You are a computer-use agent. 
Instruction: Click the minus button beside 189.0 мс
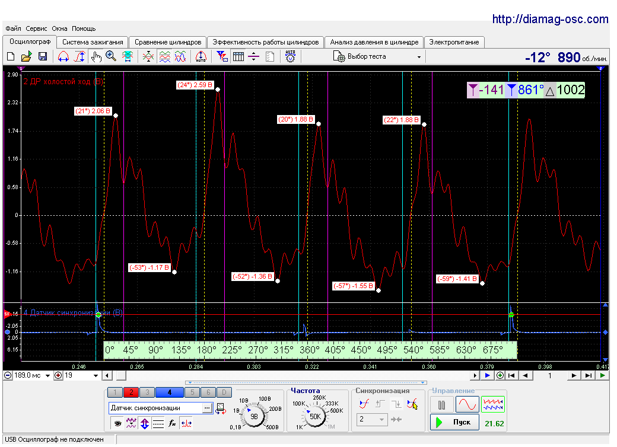[x=8, y=375]
